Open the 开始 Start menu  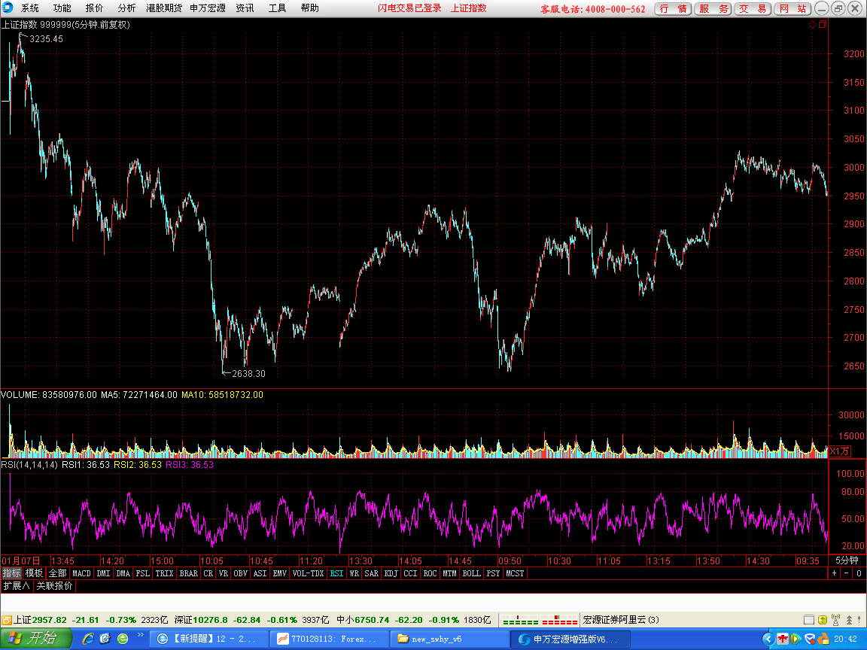36,639
